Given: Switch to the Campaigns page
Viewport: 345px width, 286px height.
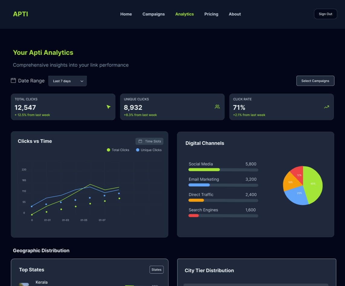Looking at the screenshot, I should pos(153,14).
